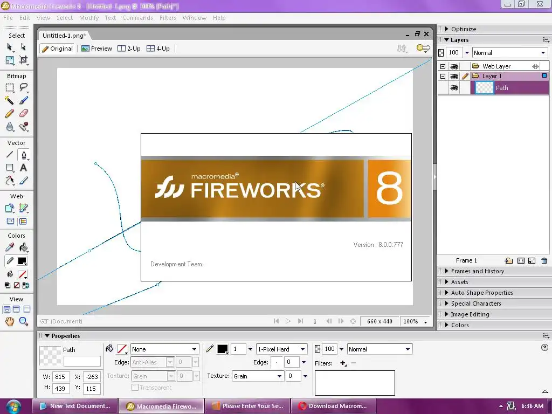Open New Text Document taskbar item
This screenshot has height=414, width=552.
coord(75,406)
